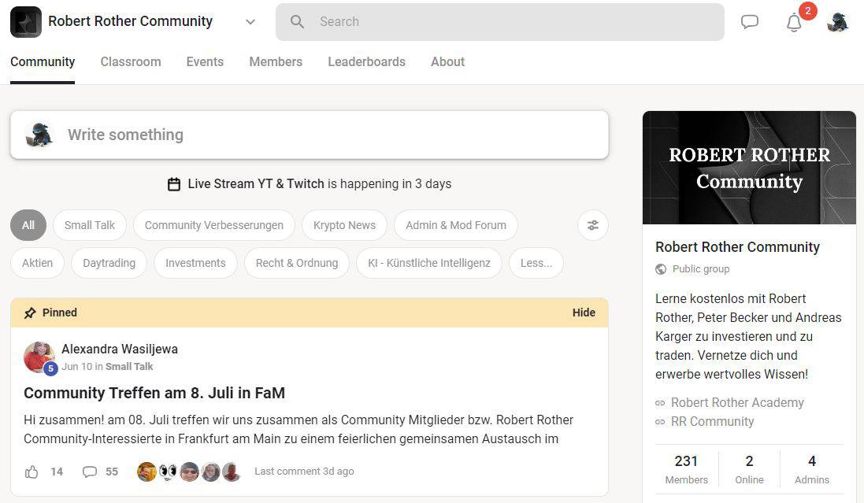Screen dimensions: 864x503
Task: Open the Robert Rother Academy link
Action: click(737, 402)
